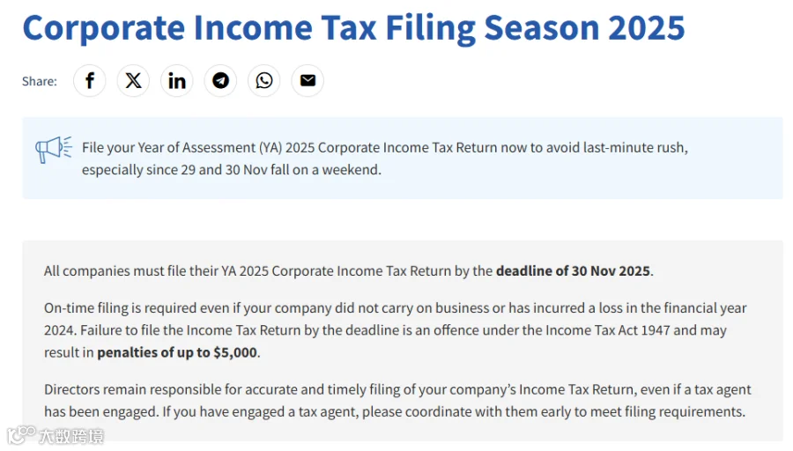Email this page with the envelope icon

click(x=308, y=80)
